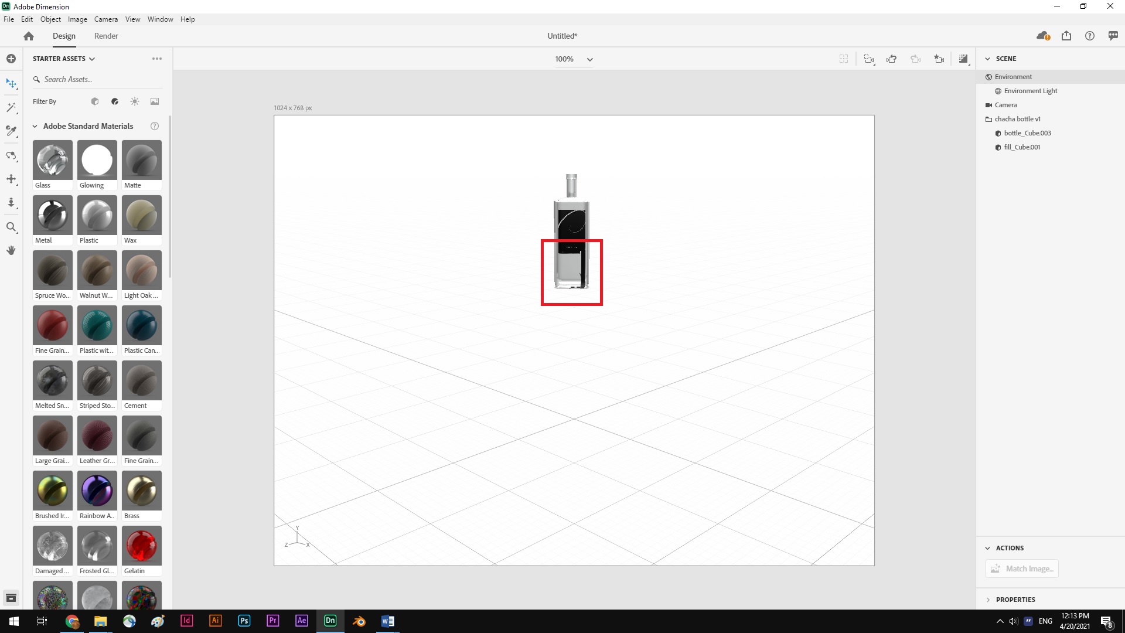Collapse the Adobe Standard Materials section
The image size is (1125, 633).
(35, 126)
